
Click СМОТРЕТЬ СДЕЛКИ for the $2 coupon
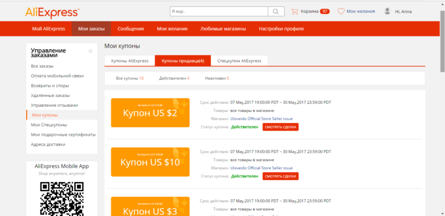(x=280, y=127)
